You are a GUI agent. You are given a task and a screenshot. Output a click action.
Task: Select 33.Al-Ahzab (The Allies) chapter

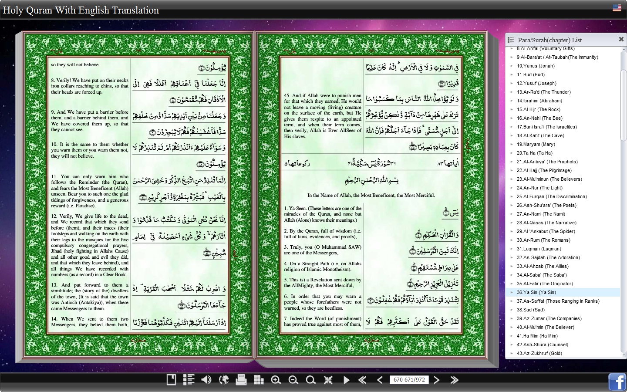click(543, 266)
